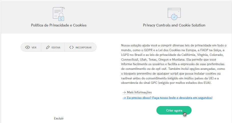Viewport: 232px width, 123px height.
Task: Click the green Criar agora button
Action: pyautogui.click(x=174, y=110)
